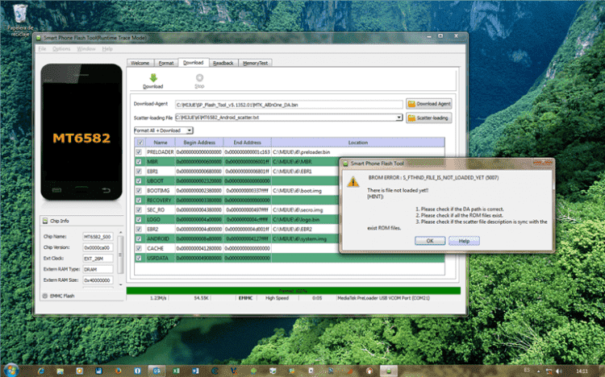Click the Stop icon in the toolbar
The height and width of the screenshot is (377, 605).
pos(199,78)
